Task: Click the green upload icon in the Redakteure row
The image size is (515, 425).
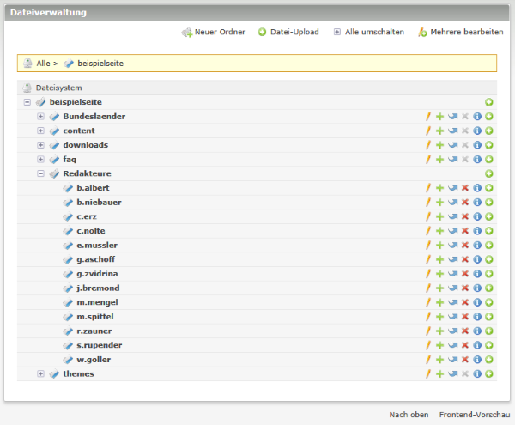Action: (x=489, y=173)
